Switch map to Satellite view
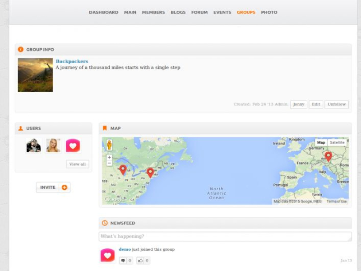Viewport: 361px width, 271px height. (337, 142)
